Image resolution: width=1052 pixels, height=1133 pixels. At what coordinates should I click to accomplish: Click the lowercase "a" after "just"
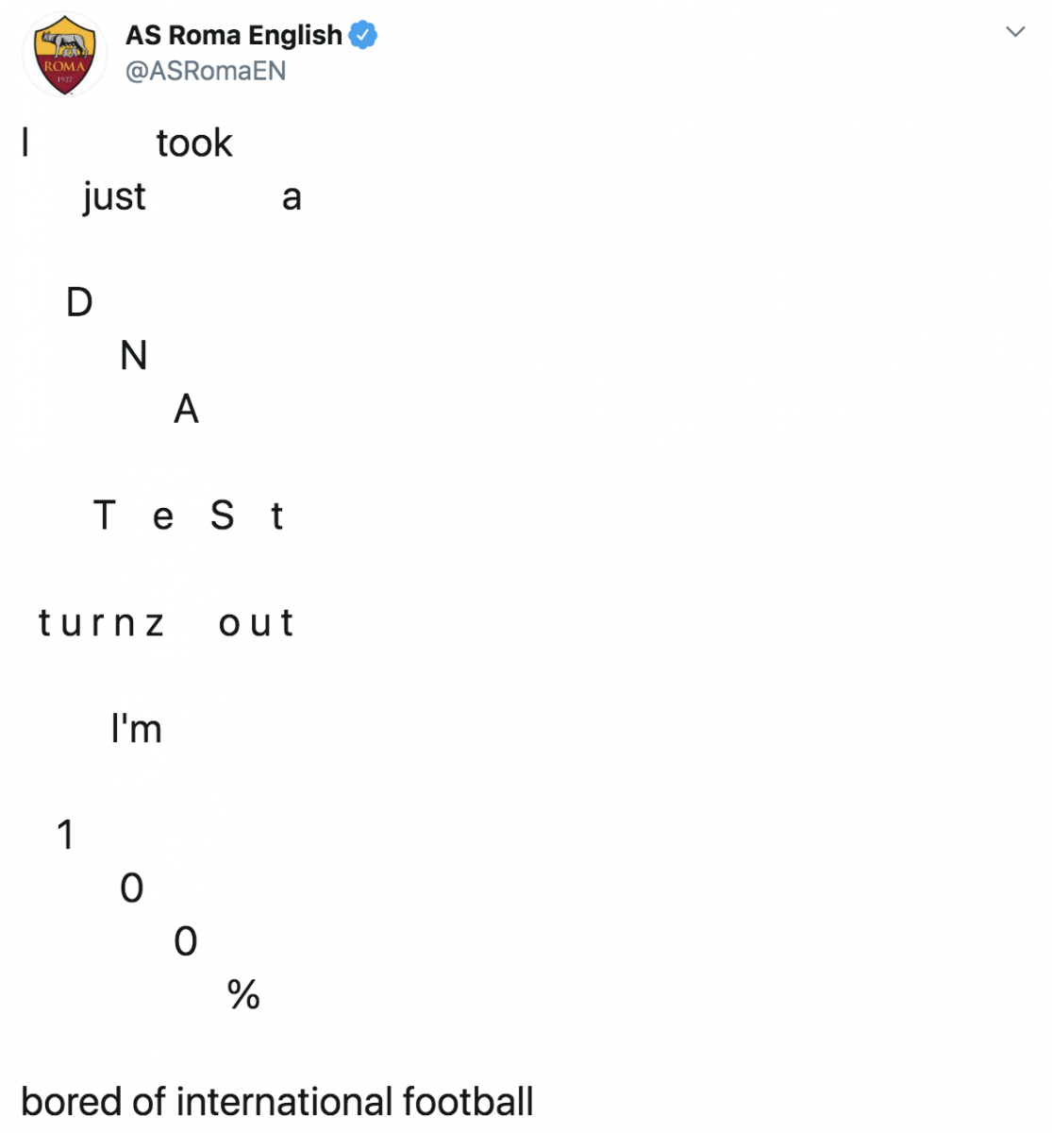pyautogui.click(x=292, y=198)
